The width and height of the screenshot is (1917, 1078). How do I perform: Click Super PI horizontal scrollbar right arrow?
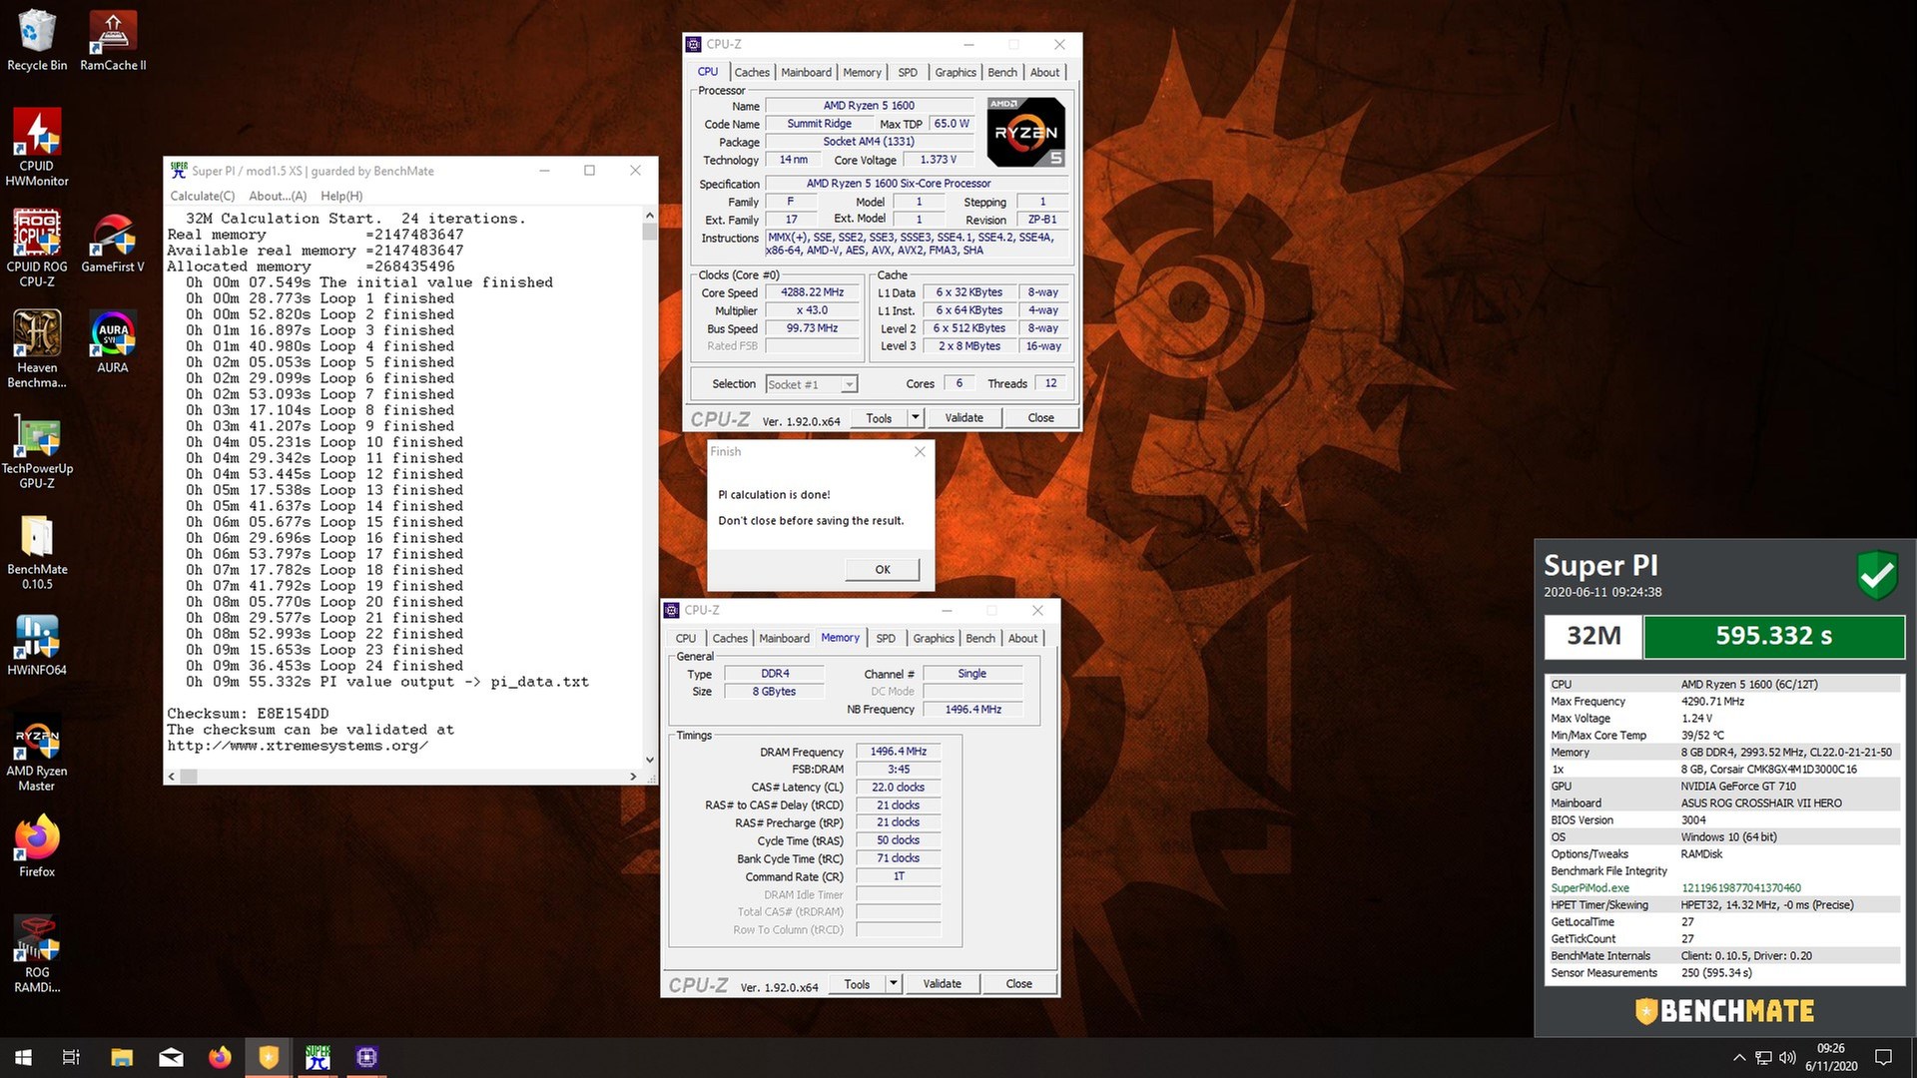pyautogui.click(x=633, y=776)
